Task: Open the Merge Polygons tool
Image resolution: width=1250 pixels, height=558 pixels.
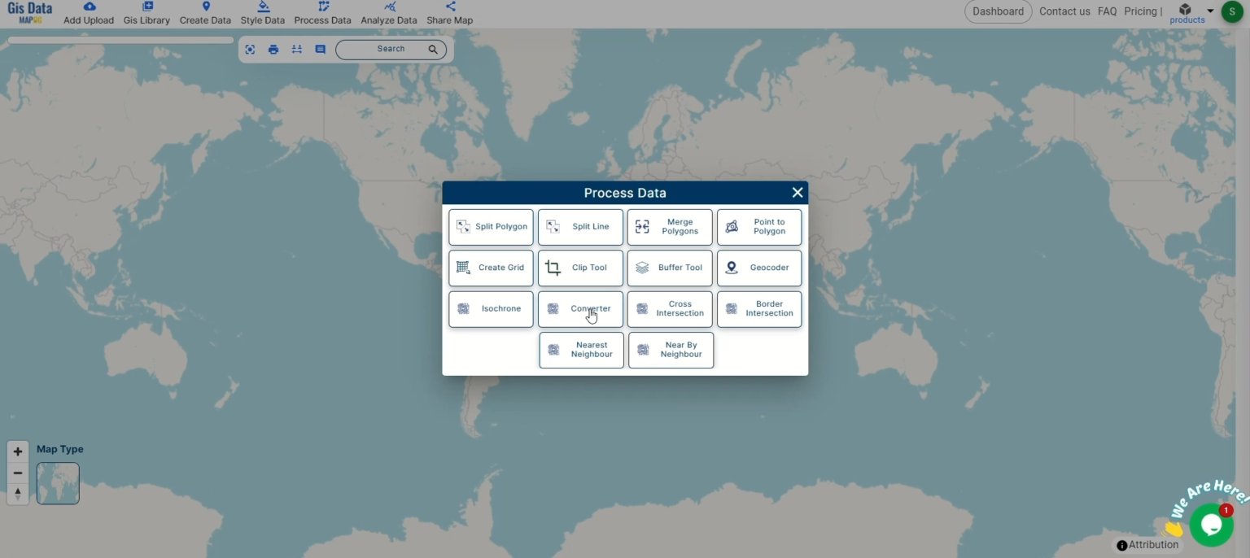Action: click(670, 227)
